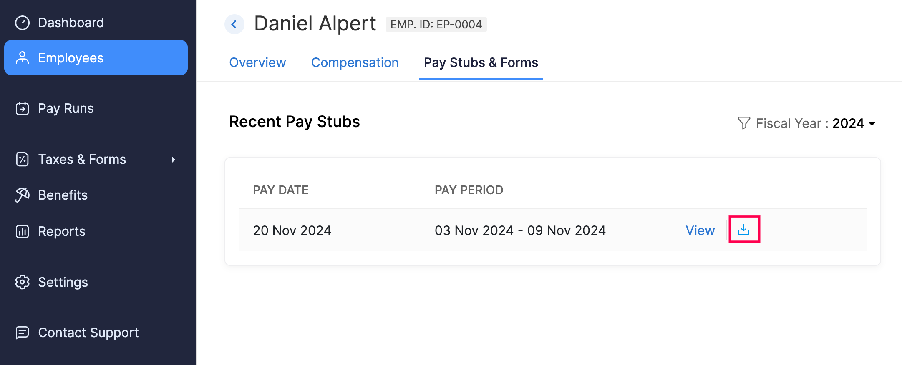This screenshot has width=902, height=365.
Task: Click the Reports chart icon
Action: coord(23,231)
